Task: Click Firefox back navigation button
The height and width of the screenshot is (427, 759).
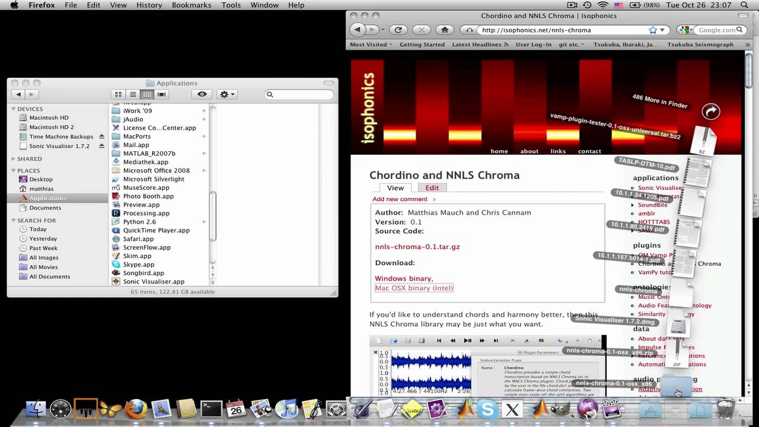Action: click(x=357, y=30)
